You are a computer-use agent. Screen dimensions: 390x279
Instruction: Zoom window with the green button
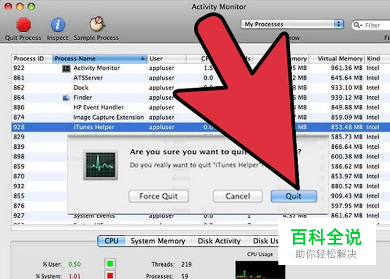(32, 6)
